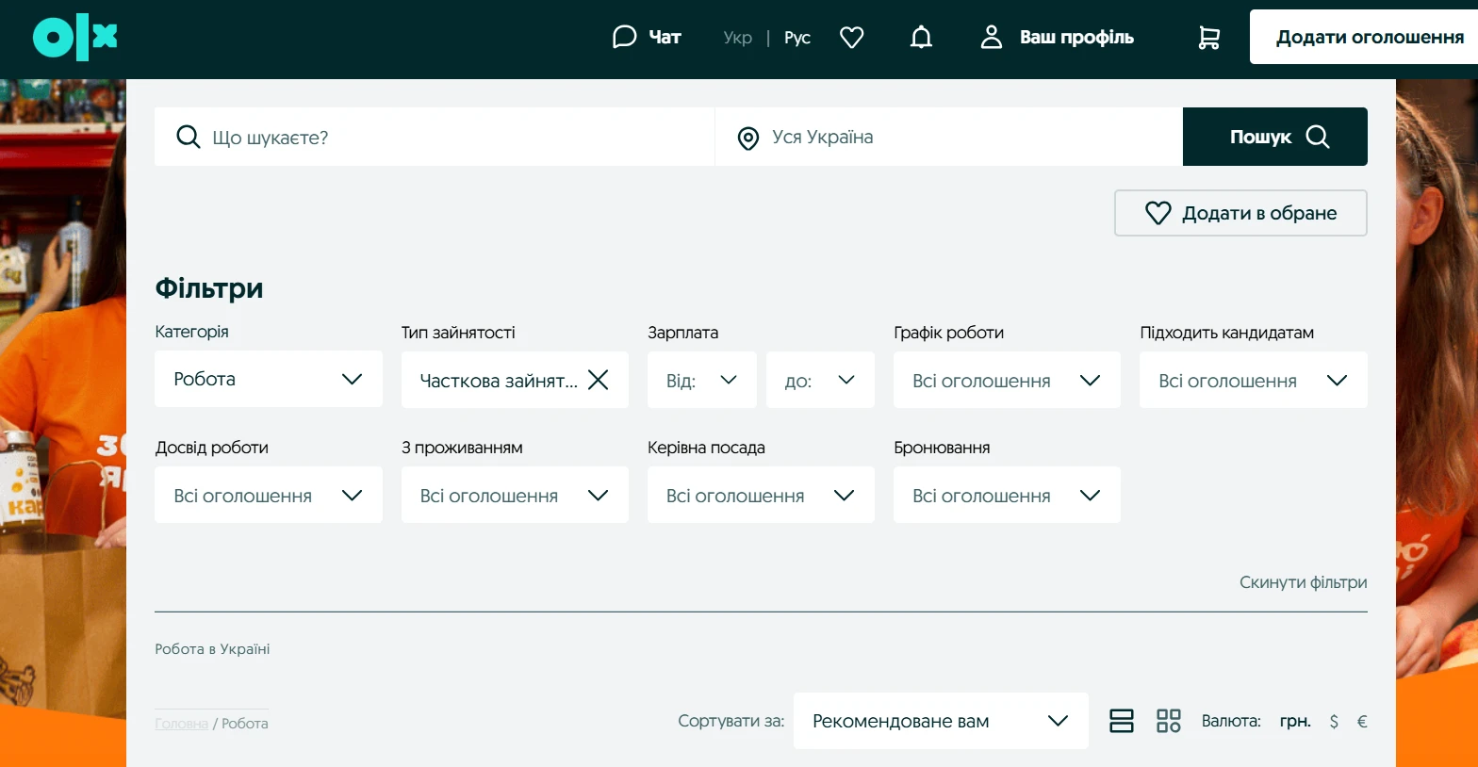The image size is (1478, 767).
Task: Select dollar currency
Action: [x=1334, y=721]
